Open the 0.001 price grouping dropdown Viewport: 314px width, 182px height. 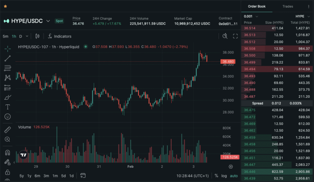251,16
